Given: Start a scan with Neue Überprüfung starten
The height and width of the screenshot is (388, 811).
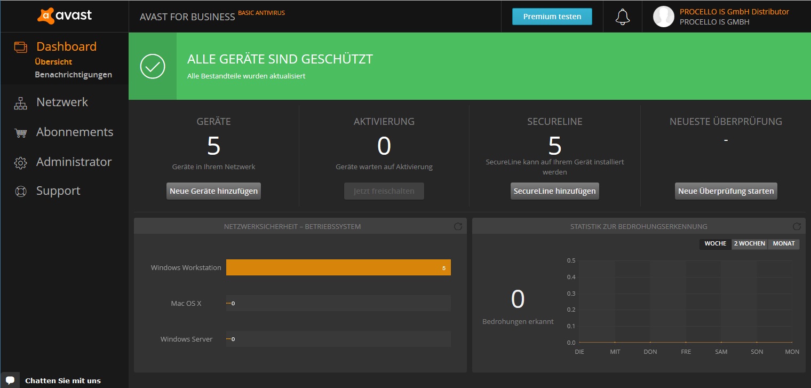Looking at the screenshot, I should 726,191.
